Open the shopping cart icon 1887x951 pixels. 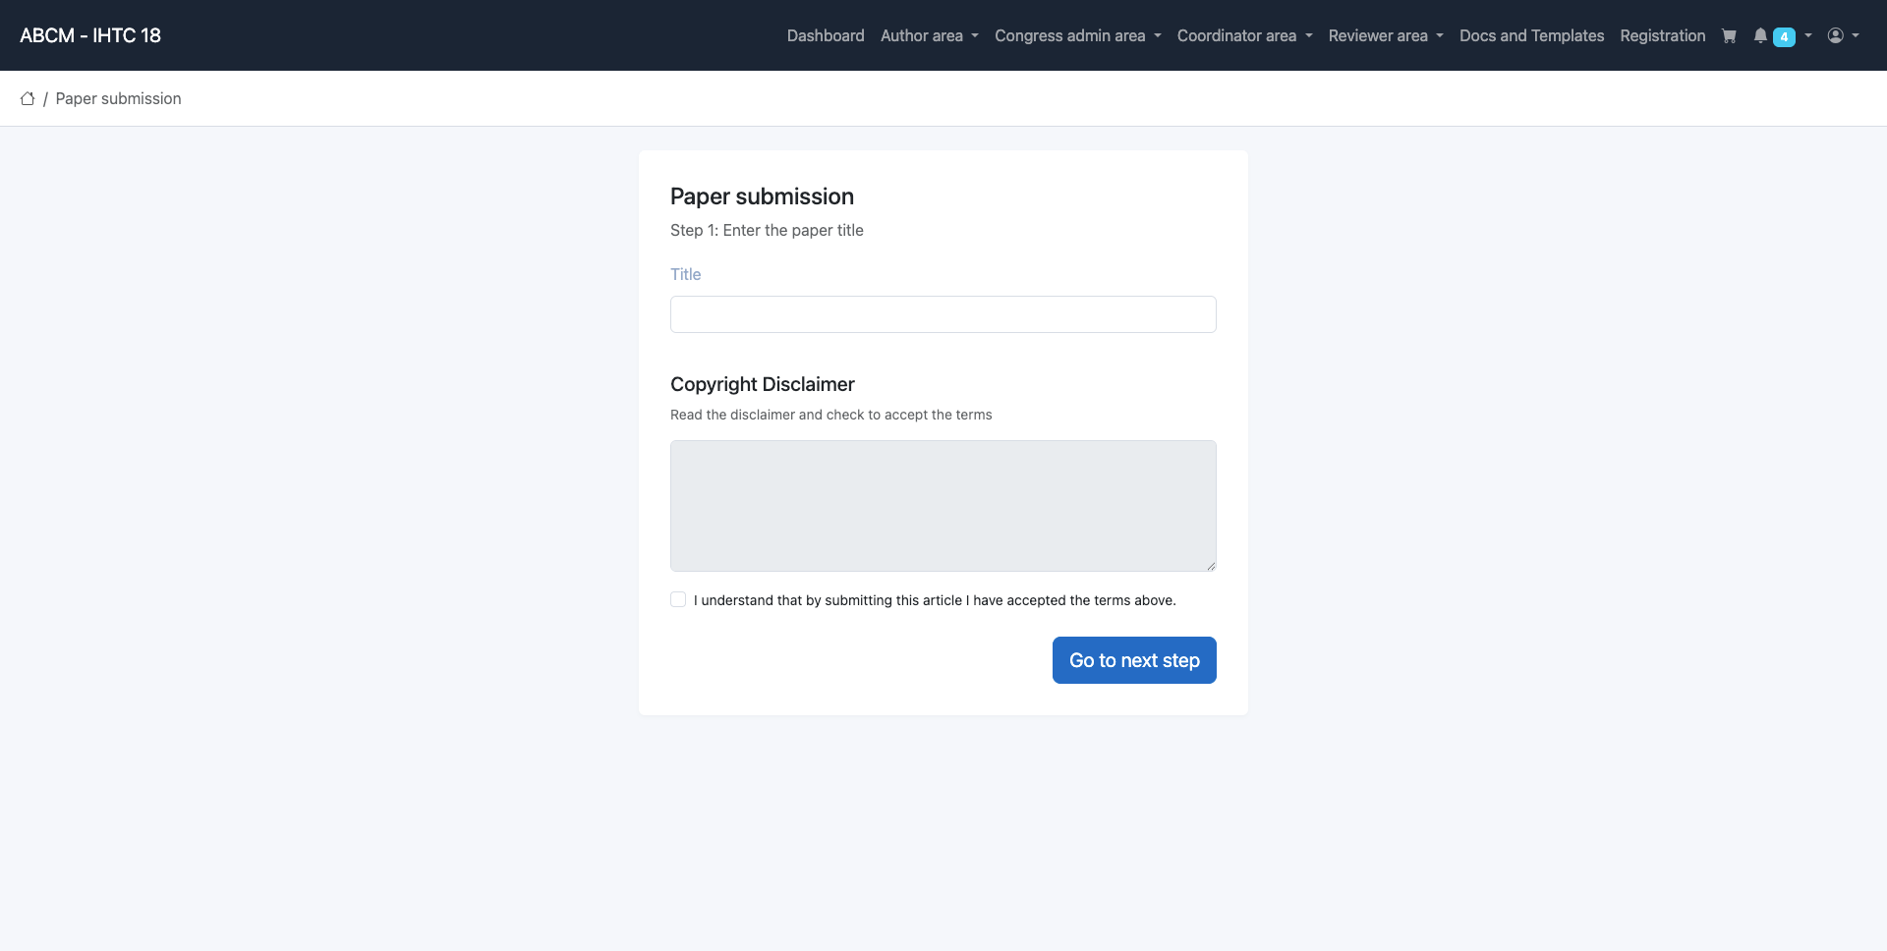1729,36
